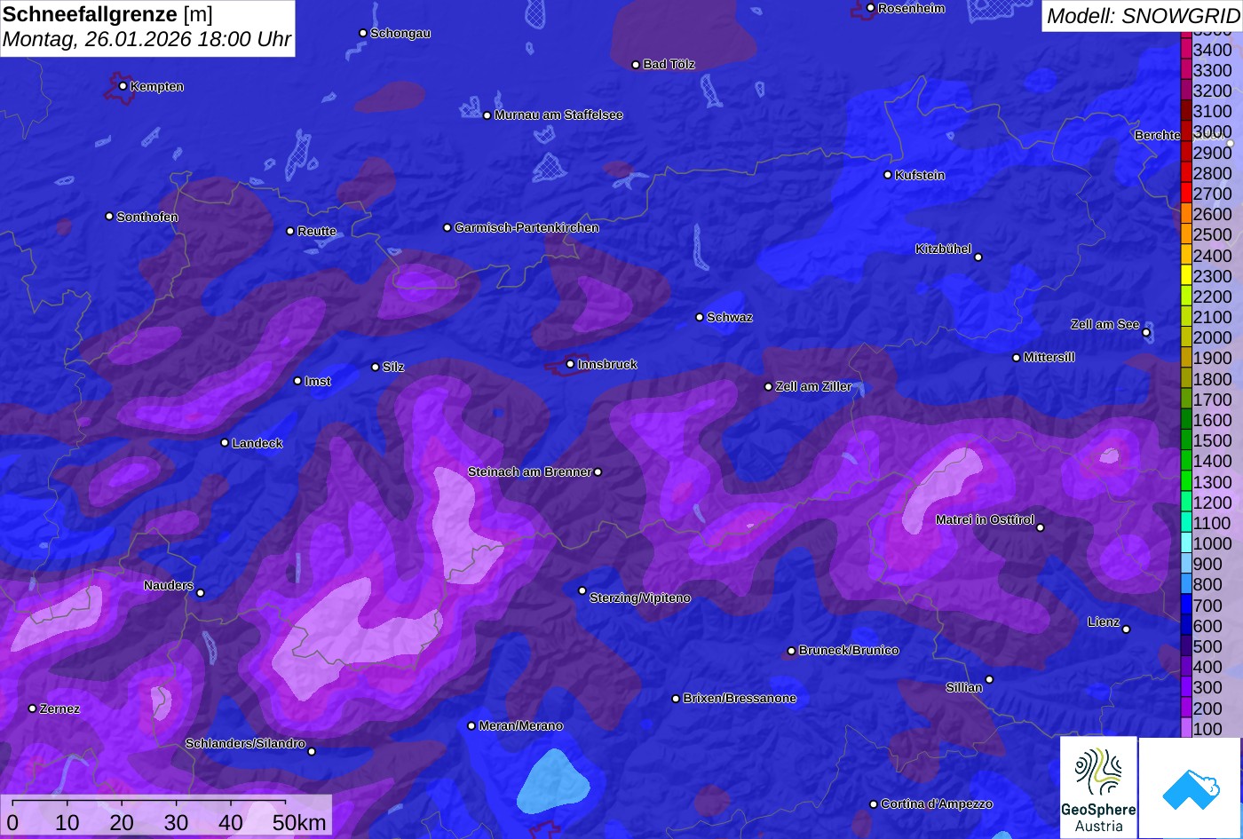
Task: Select the Bruneck/Brunico marker dot
Action: (x=791, y=651)
